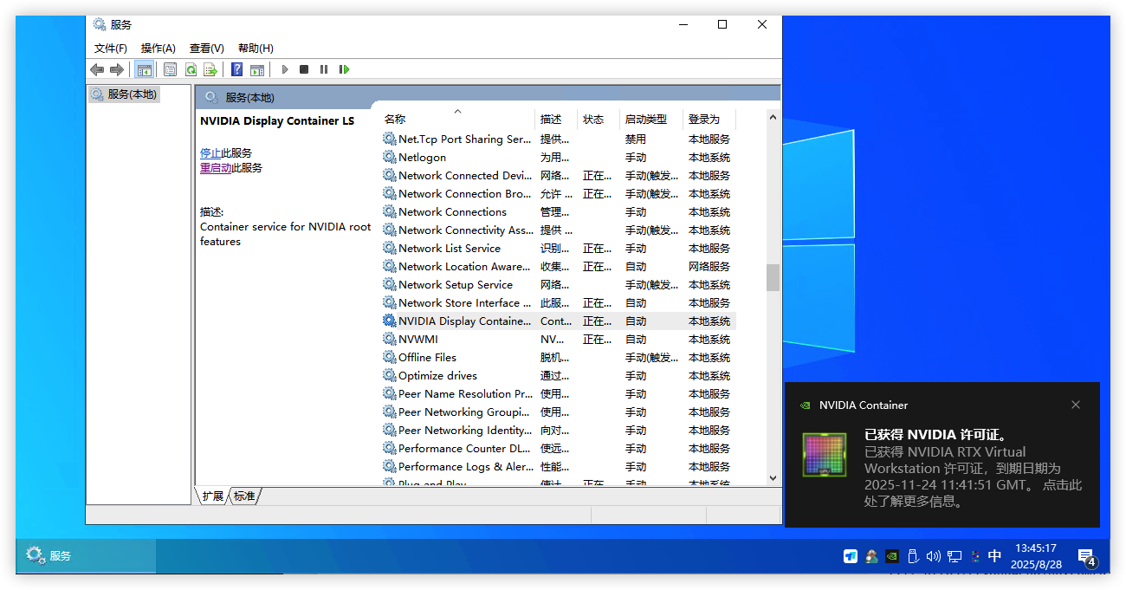Toggle the show/hide action pane toolbar icon
Screen dimensions: 1126x590
[257, 69]
